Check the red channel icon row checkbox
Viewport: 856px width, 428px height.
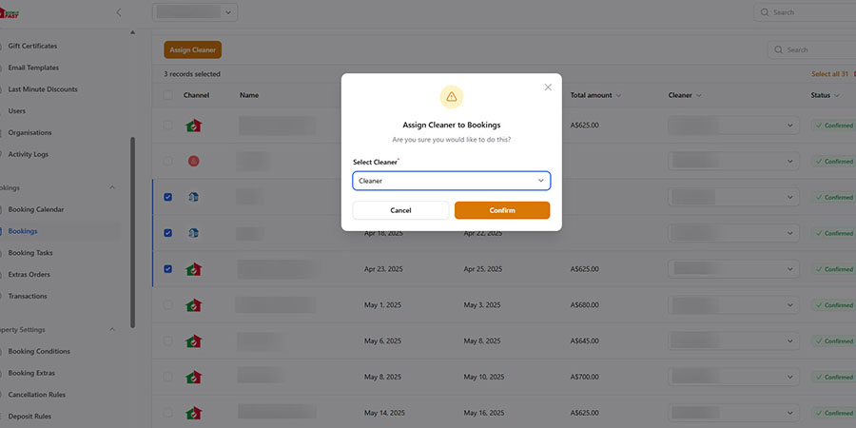pos(168,161)
